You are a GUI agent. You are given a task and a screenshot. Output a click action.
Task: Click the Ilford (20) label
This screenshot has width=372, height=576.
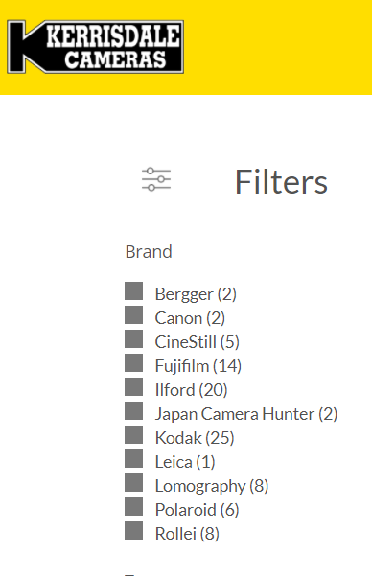[x=191, y=390]
